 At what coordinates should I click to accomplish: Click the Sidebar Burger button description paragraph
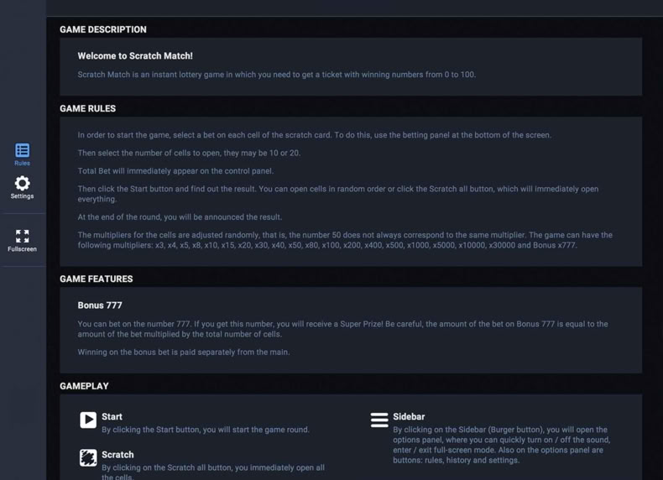tap(502, 445)
